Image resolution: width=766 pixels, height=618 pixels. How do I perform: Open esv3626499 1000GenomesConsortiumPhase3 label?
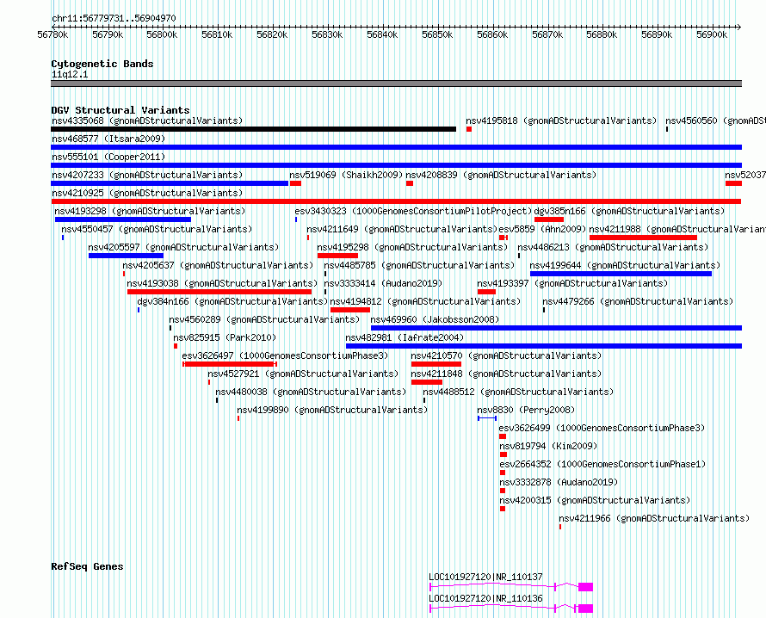[602, 428]
